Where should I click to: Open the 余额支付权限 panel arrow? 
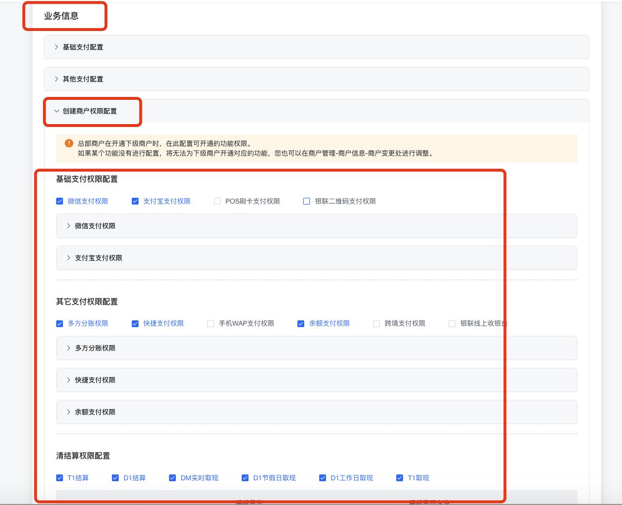click(x=69, y=412)
